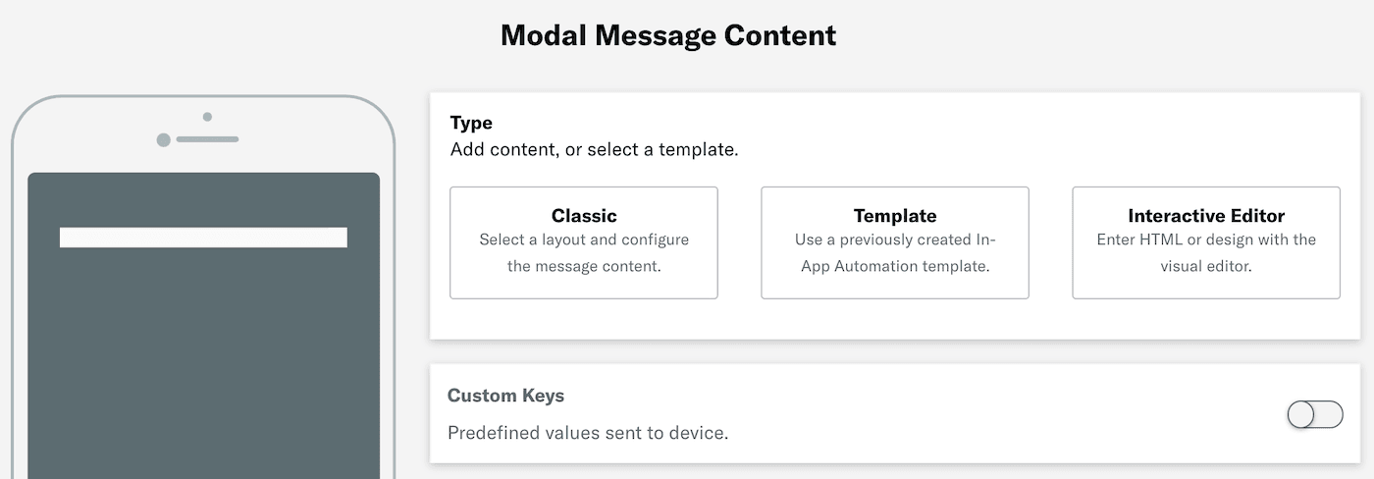Viewport: 1374px width, 479px height.
Task: Click the Type section heading
Action: point(471,123)
